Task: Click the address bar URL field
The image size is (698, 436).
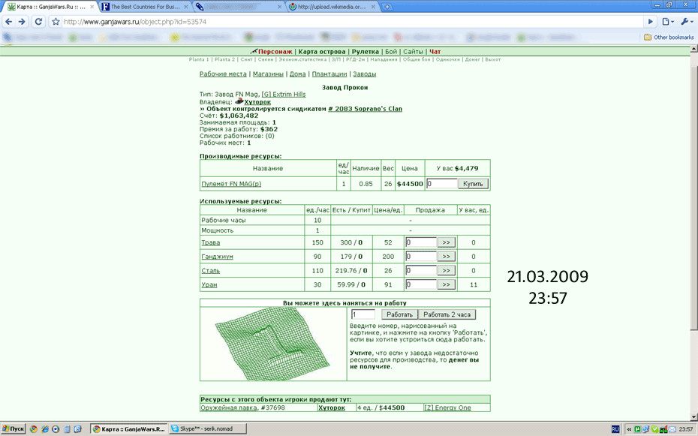Action: pos(352,22)
